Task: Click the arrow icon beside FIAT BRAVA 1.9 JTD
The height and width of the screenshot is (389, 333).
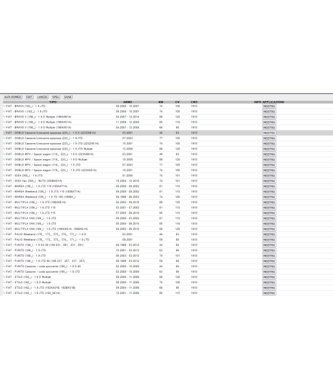Action: point(4,106)
